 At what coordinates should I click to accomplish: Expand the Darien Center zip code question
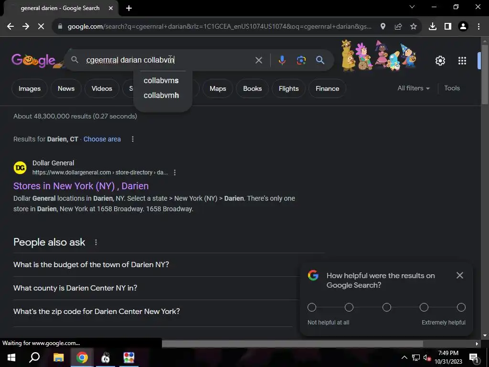point(156,312)
